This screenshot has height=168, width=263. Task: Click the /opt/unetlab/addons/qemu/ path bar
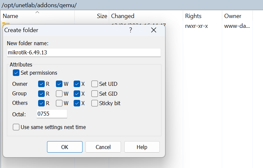131,5
